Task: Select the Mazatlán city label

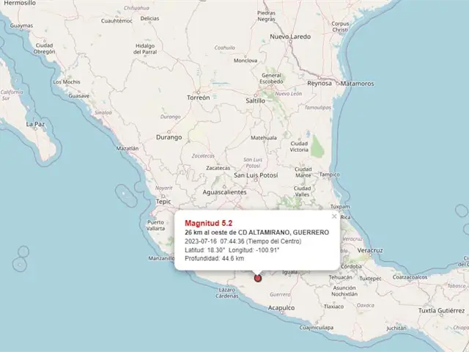Action: (128, 148)
